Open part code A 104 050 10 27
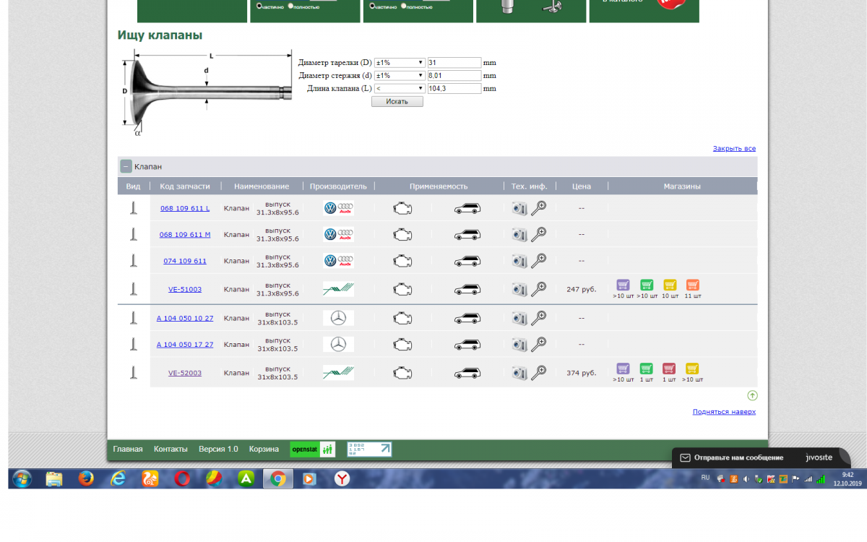Screen dimensions: 867x542 click(x=185, y=318)
